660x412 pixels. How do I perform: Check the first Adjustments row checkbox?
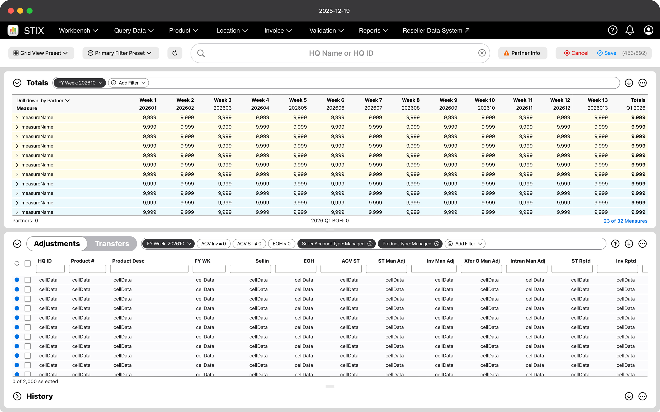point(27,280)
